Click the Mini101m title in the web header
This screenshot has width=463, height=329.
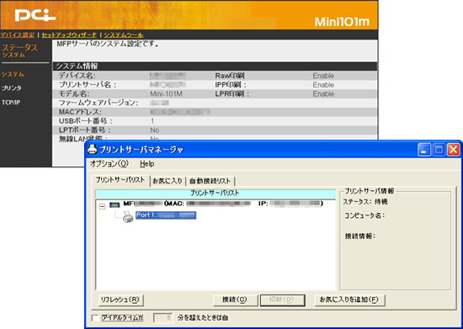342,22
